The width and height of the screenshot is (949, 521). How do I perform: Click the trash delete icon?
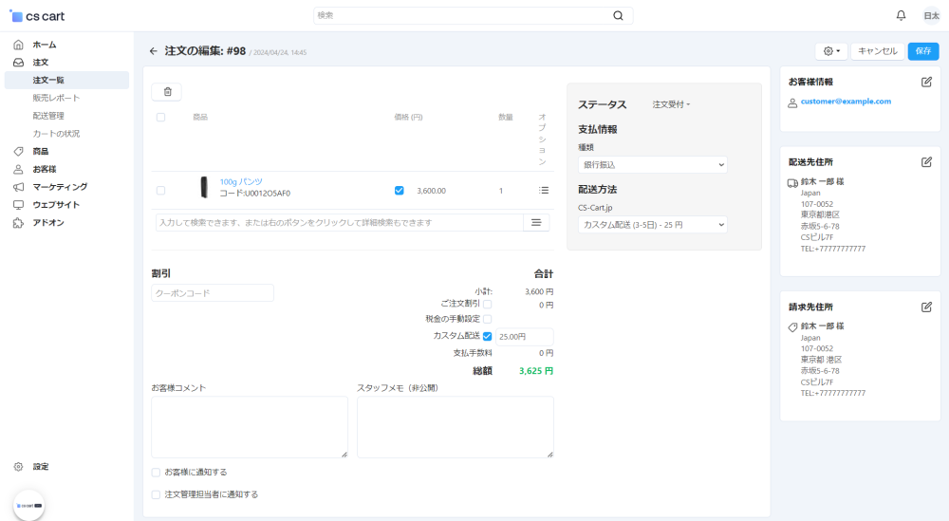coord(168,92)
